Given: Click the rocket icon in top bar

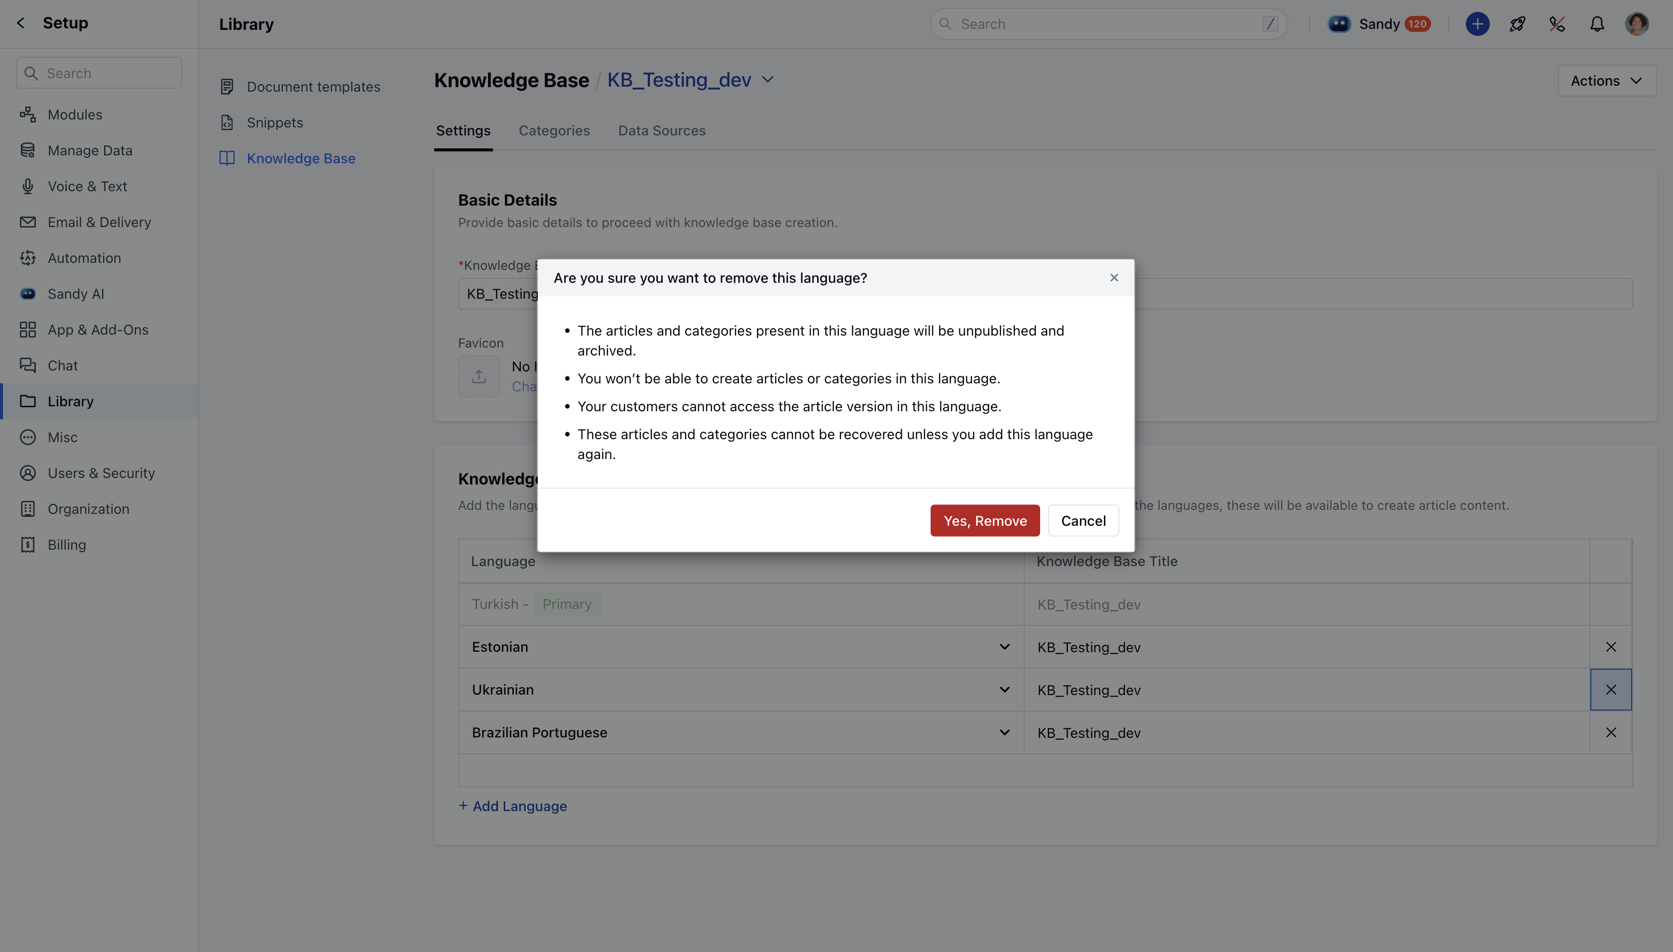Looking at the screenshot, I should coord(1518,24).
